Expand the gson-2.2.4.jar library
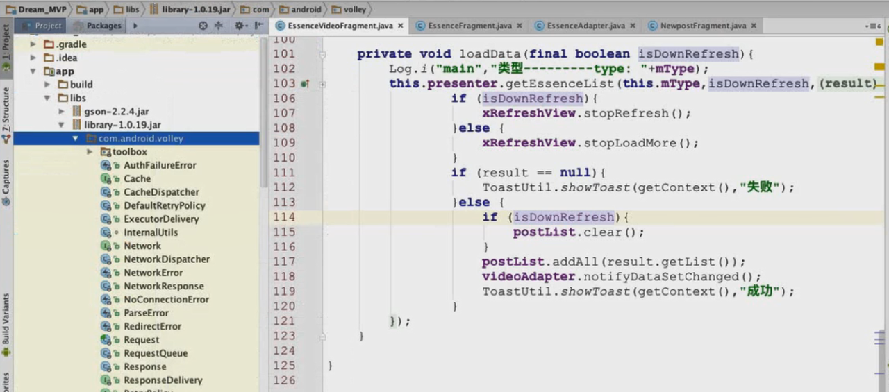 (x=62, y=112)
